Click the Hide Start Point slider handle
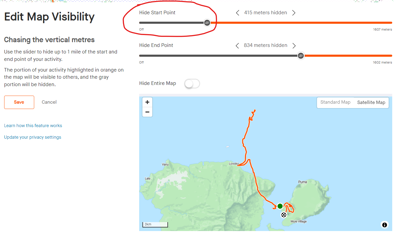The image size is (394, 234). click(207, 23)
